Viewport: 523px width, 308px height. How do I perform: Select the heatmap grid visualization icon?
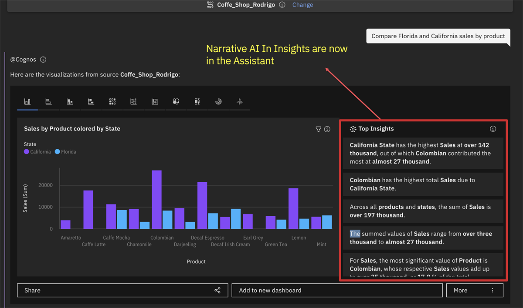112,101
